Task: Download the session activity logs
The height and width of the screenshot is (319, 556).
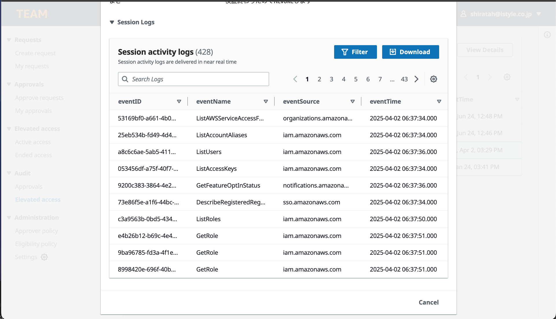Action: click(410, 52)
